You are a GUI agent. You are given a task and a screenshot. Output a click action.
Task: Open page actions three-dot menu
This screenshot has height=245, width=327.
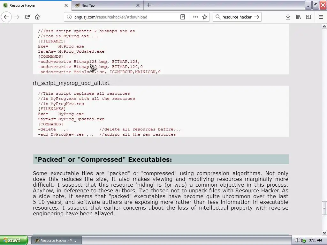coord(196,17)
